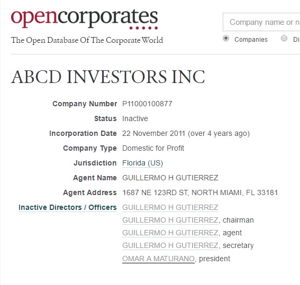This screenshot has width=300, height=285.
Task: Focus the company name search field
Action: tap(261, 22)
